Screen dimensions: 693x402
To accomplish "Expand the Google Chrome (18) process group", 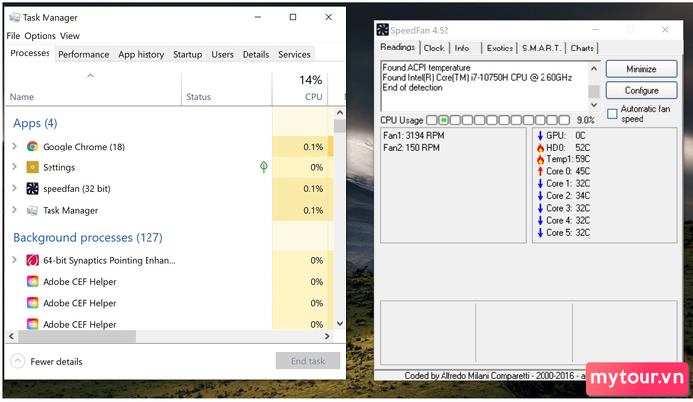I will pyautogui.click(x=14, y=146).
